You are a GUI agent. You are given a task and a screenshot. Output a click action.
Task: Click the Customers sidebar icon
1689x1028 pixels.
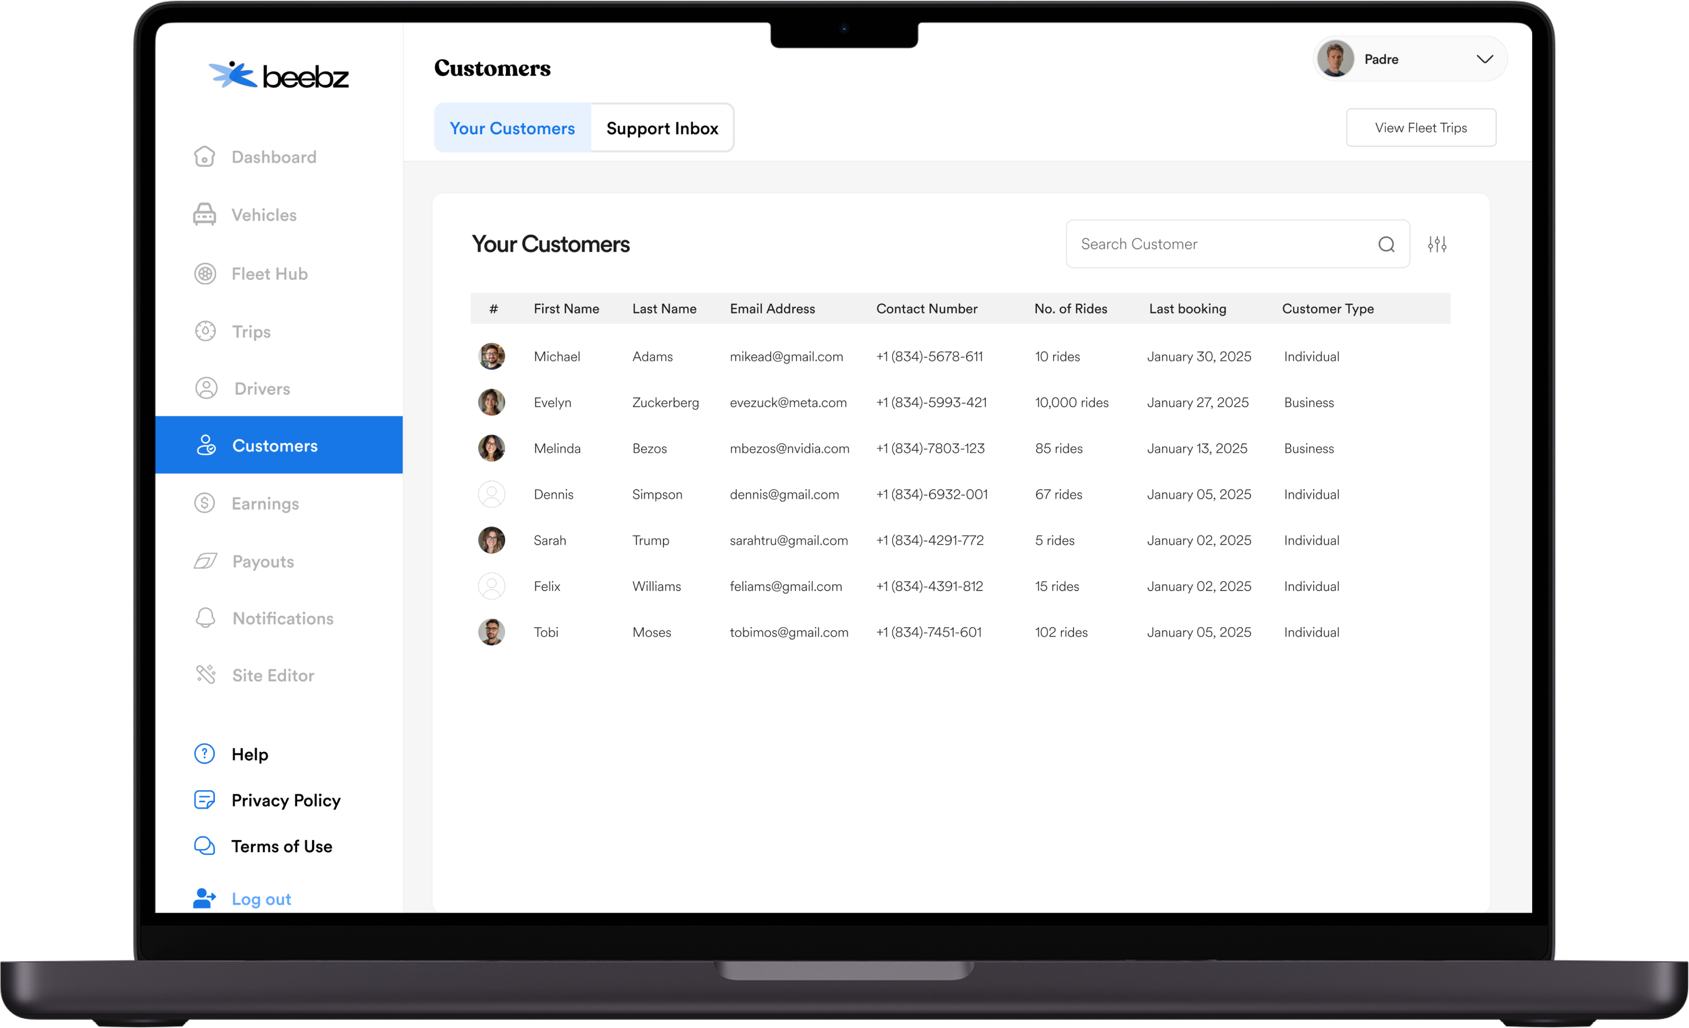pyautogui.click(x=206, y=445)
